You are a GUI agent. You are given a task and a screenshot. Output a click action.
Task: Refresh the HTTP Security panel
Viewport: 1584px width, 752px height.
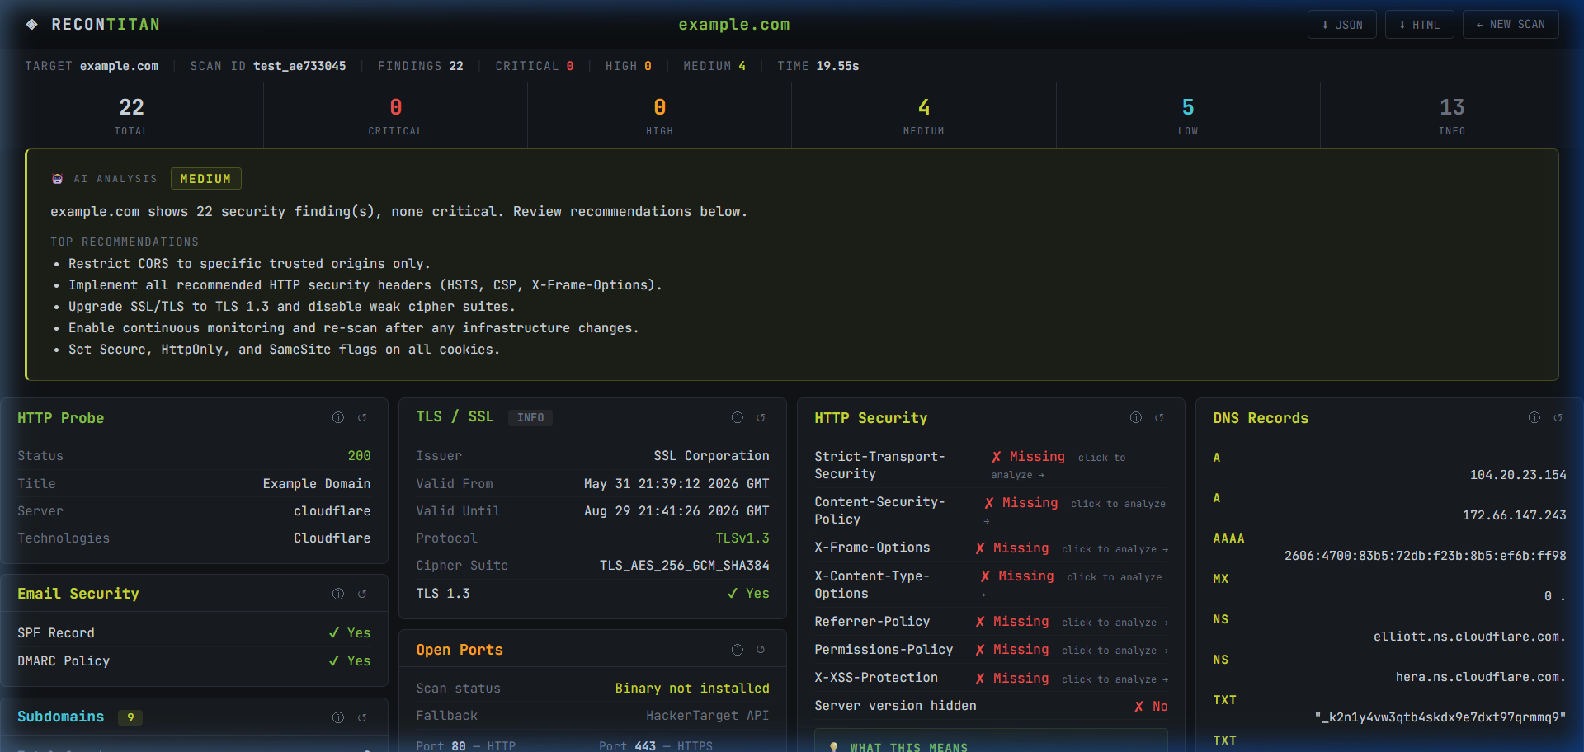1159,418
